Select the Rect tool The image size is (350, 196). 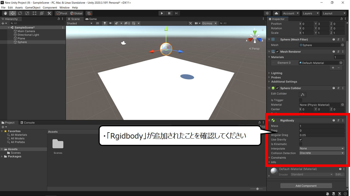35,13
